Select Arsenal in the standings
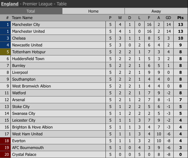188x158 pixels. [19, 100]
